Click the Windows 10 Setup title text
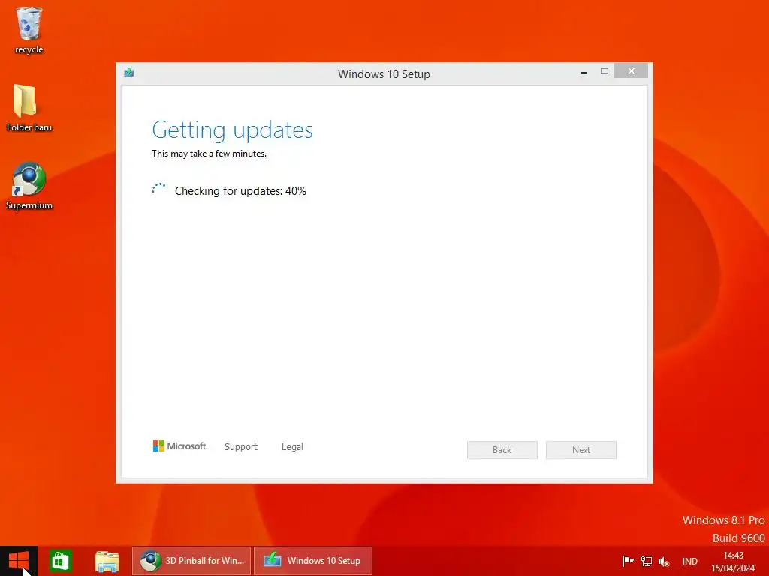The width and height of the screenshot is (769, 576). click(384, 74)
